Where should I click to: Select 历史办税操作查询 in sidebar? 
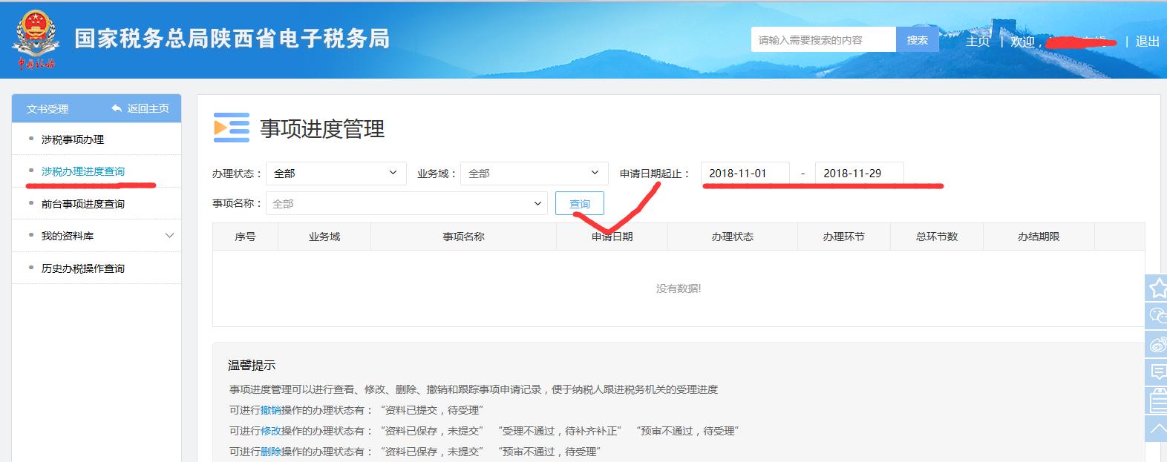tap(83, 268)
